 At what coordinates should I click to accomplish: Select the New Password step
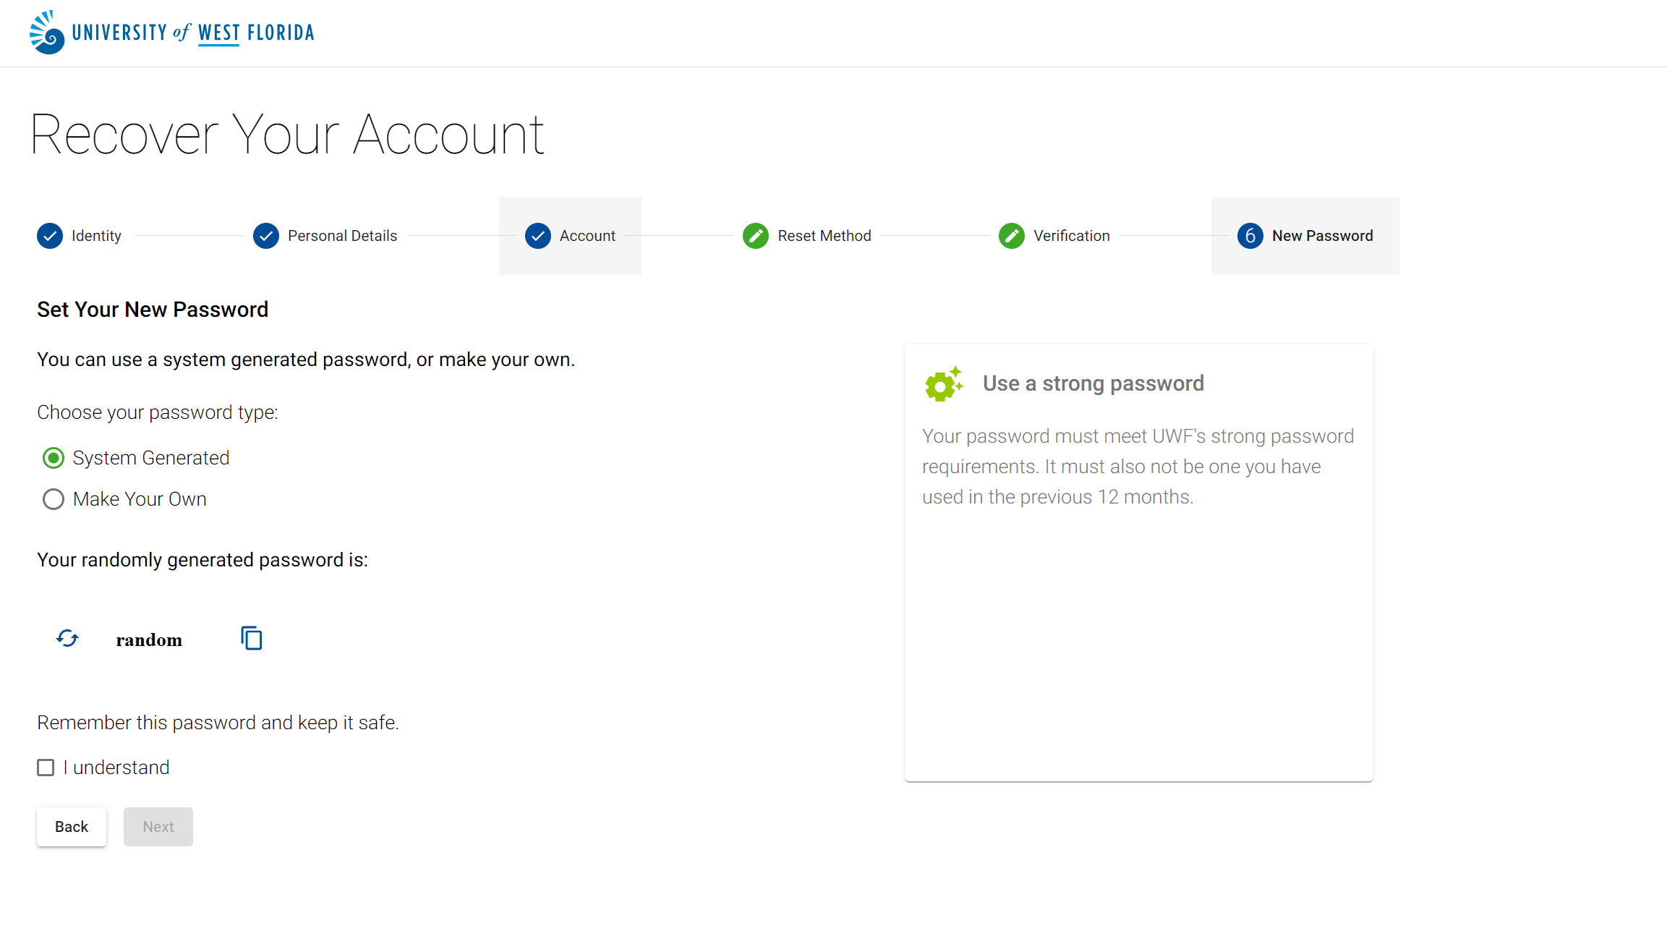click(x=1305, y=236)
